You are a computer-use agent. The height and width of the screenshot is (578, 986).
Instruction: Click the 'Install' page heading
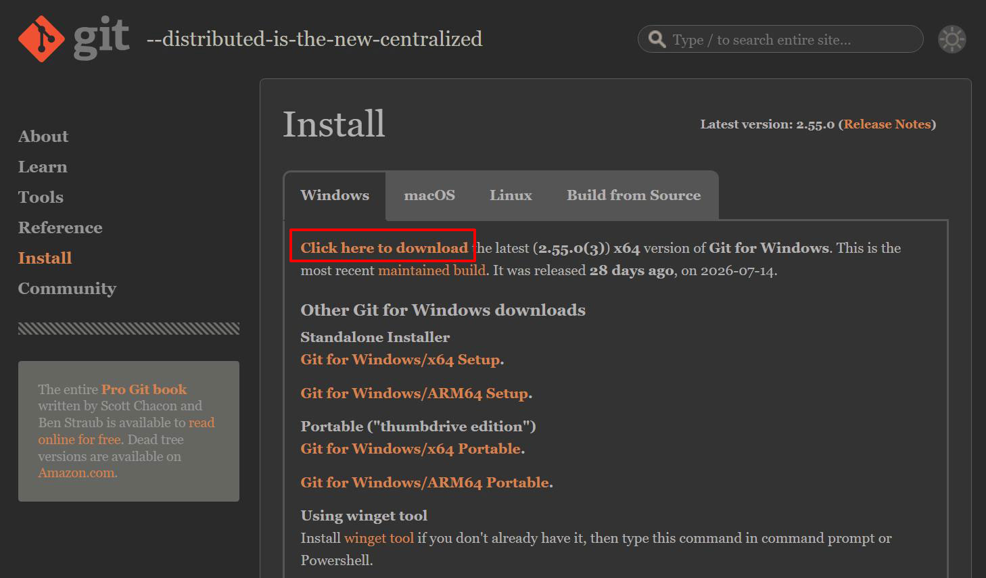tap(334, 124)
